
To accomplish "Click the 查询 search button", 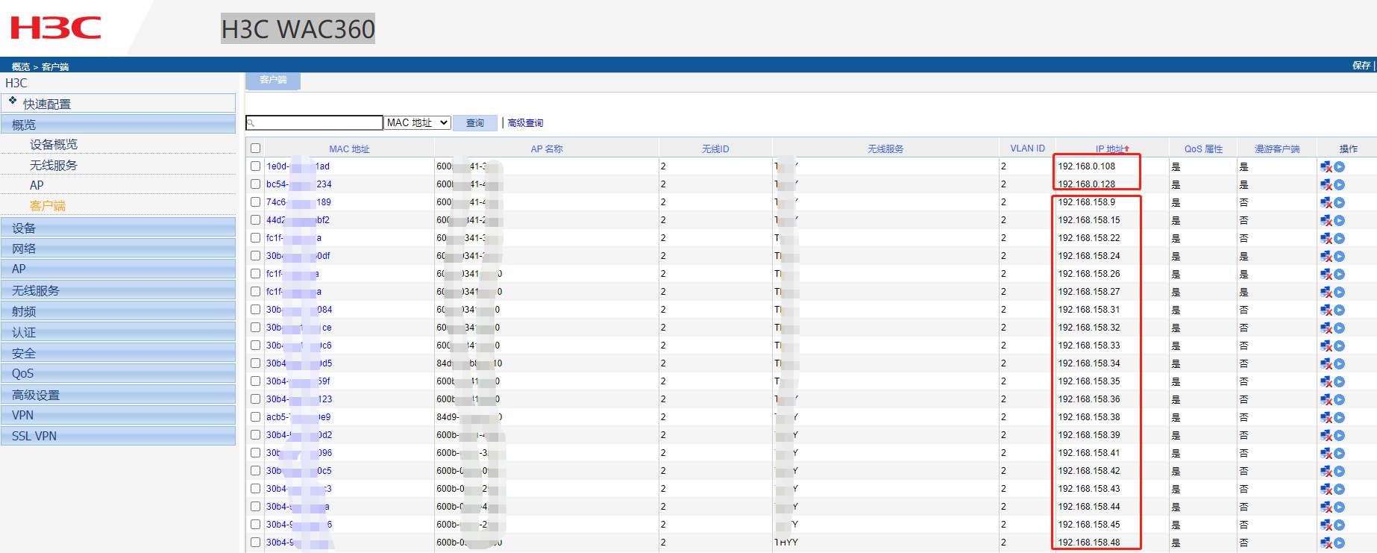I will tap(474, 123).
